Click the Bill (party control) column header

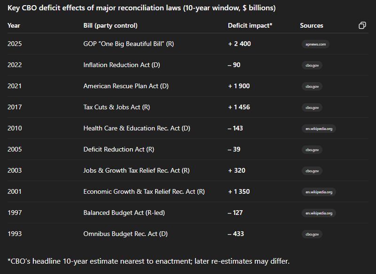[x=110, y=25]
